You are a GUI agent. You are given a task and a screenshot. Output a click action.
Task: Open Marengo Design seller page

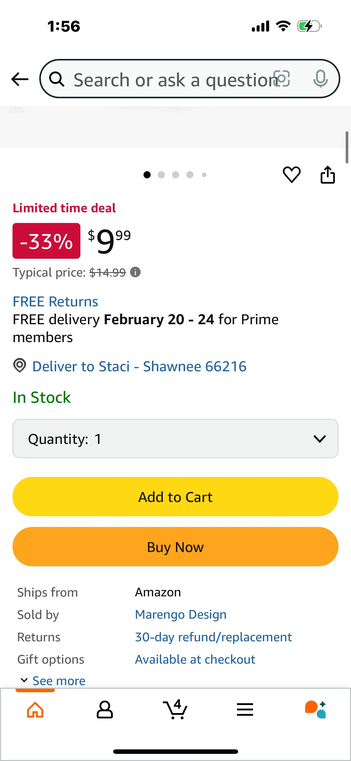(x=181, y=615)
